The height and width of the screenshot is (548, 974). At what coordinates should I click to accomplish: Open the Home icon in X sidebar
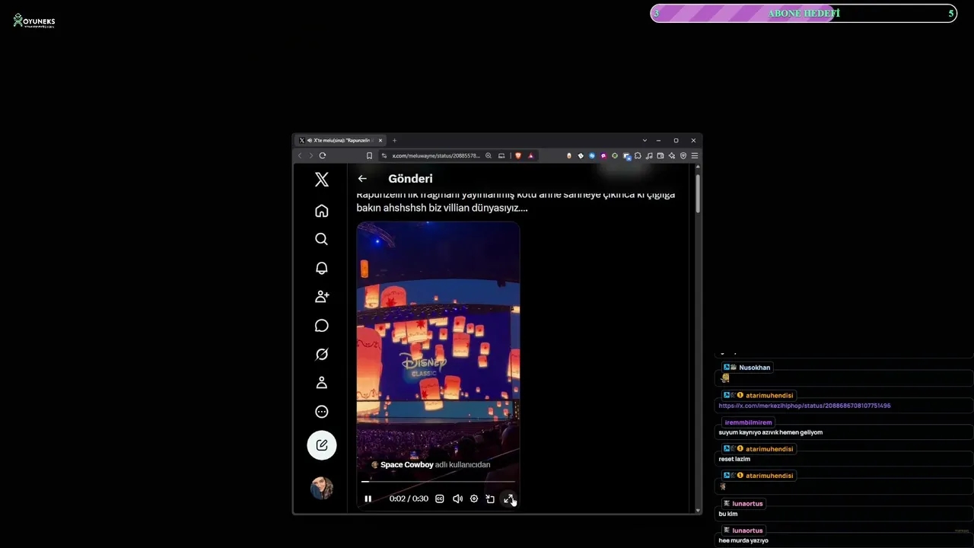coord(322,211)
